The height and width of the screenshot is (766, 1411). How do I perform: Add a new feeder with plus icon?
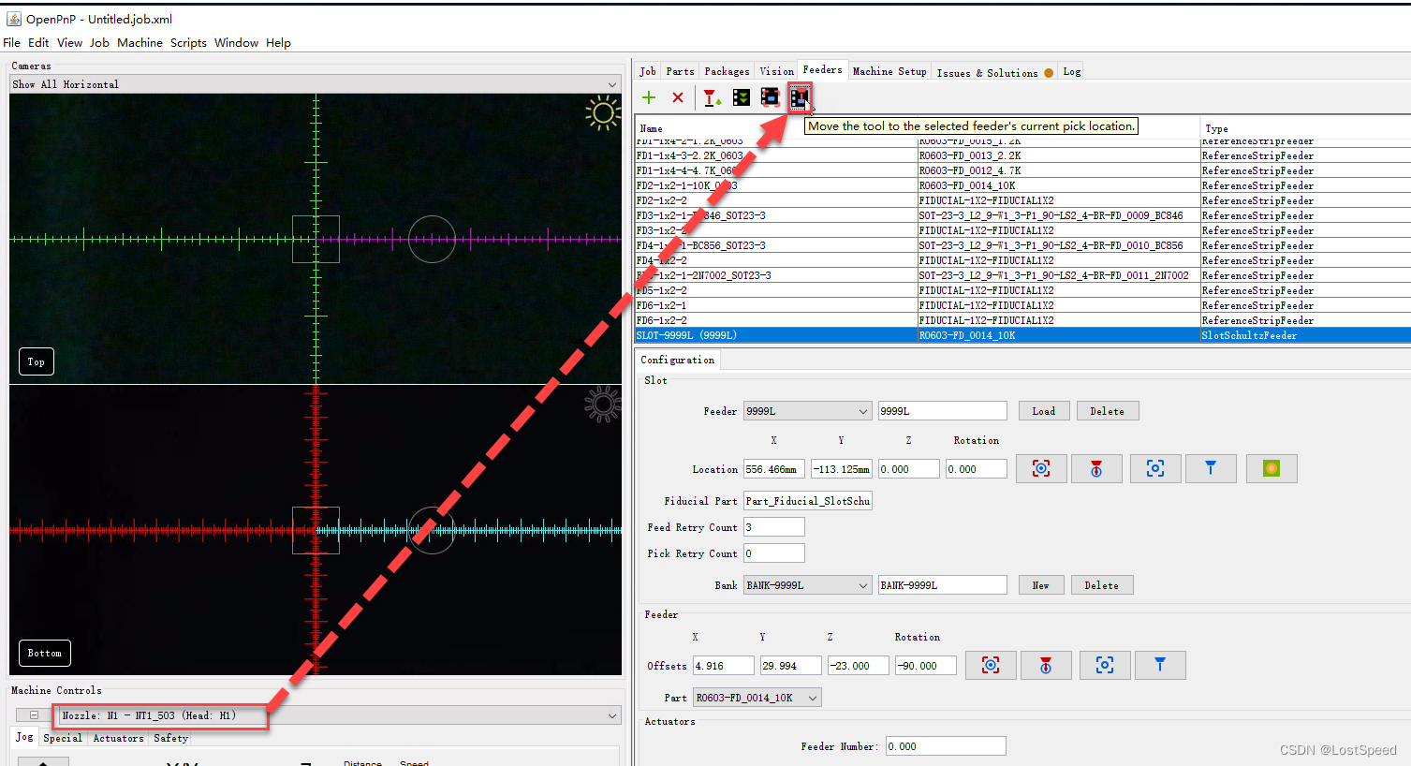[x=649, y=97]
